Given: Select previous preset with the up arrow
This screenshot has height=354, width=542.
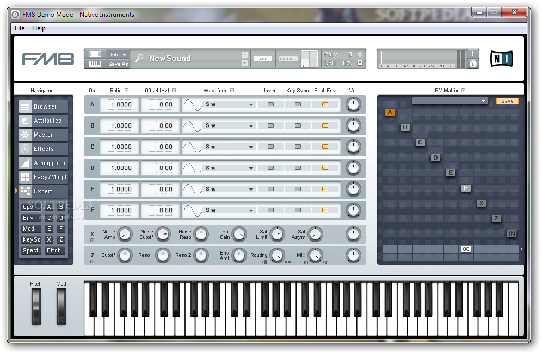Looking at the screenshot, I should 244,54.
